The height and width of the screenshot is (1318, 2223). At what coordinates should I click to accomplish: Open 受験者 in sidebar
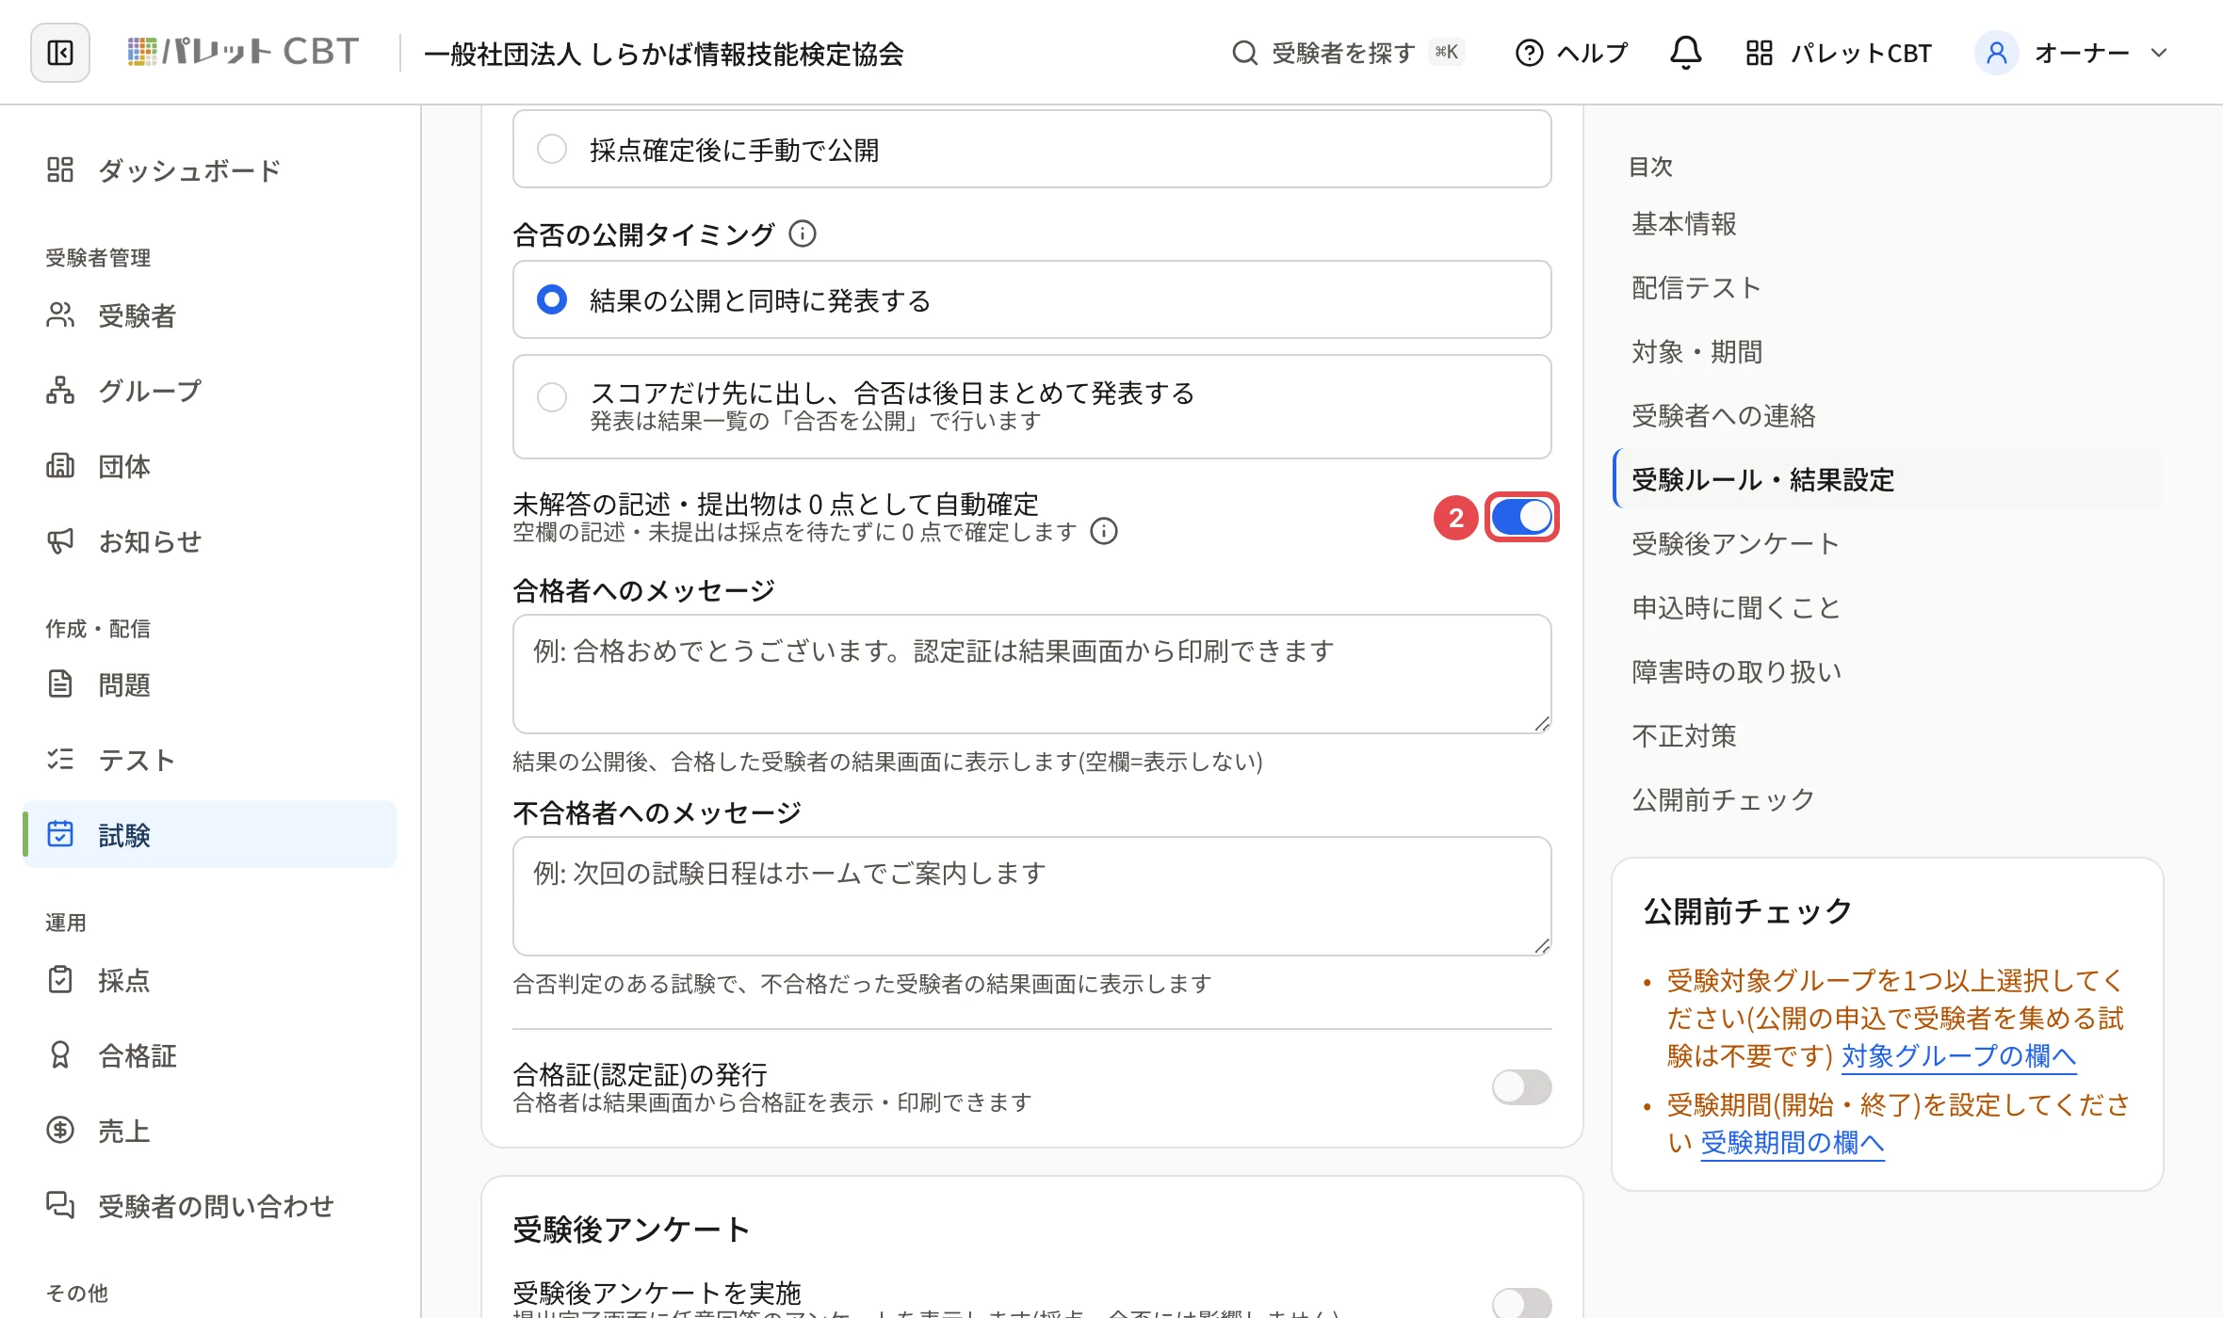tap(209, 315)
